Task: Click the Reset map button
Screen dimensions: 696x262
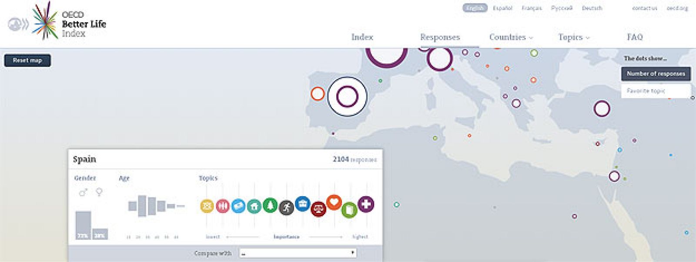Action: coord(27,60)
